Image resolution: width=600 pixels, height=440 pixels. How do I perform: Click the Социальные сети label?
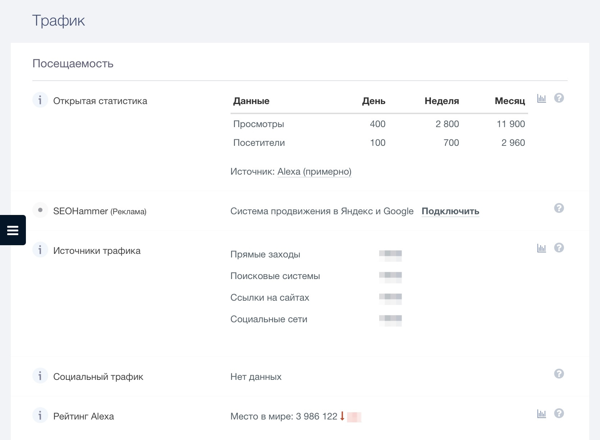pos(269,319)
